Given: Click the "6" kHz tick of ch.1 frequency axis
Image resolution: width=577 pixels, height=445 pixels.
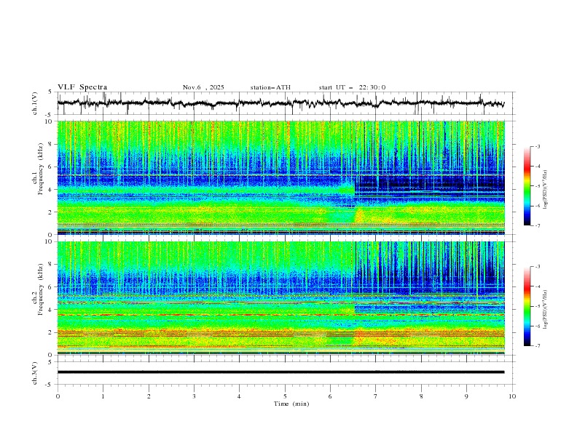Looking at the screenshot, I should [x=51, y=167].
